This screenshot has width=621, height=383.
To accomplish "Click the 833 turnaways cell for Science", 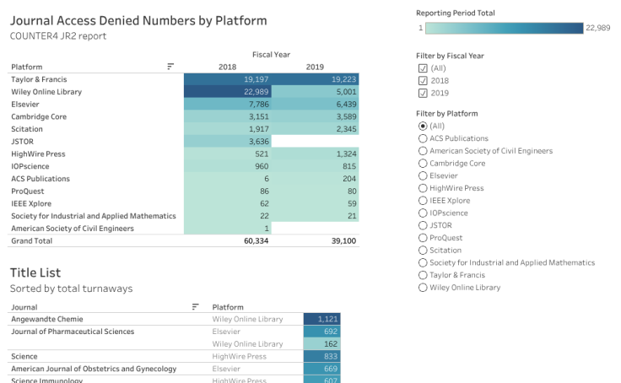I will (321, 357).
